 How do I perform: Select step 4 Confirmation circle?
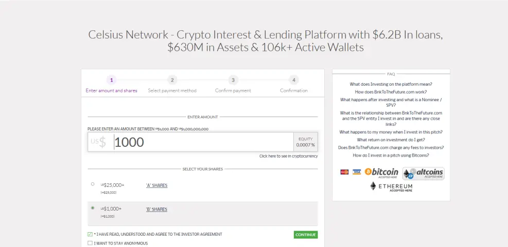tap(294, 80)
